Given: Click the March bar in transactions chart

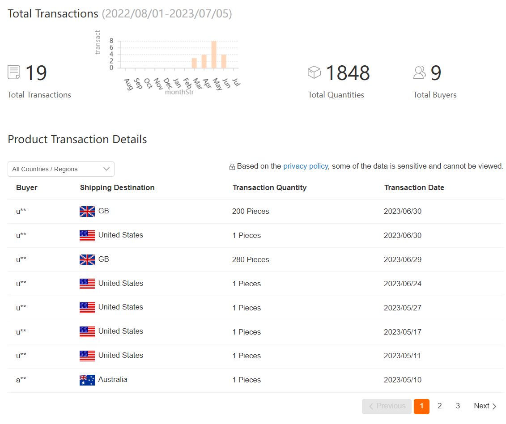Looking at the screenshot, I should [194, 63].
